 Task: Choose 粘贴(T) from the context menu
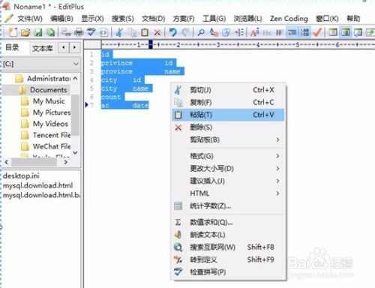pos(228,115)
